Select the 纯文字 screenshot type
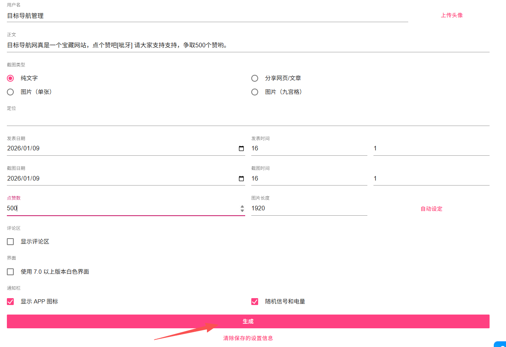This screenshot has height=347, width=506. coord(10,78)
